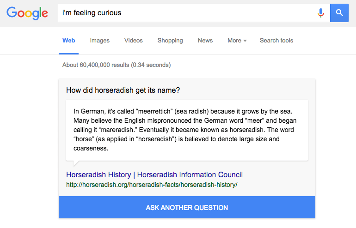
Task: Click the word 'coarseness' ending the answer
Action: 90,149
